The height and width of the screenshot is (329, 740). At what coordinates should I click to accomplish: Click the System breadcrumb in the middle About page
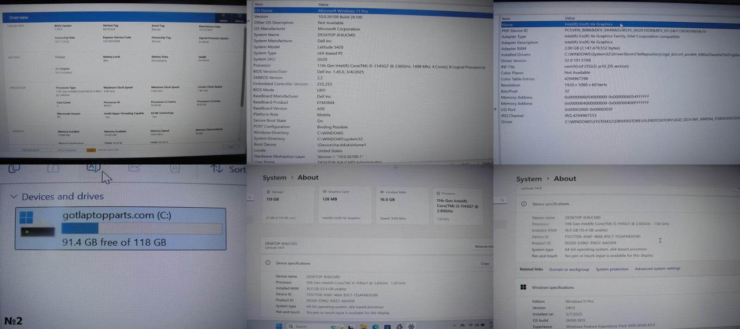click(274, 178)
